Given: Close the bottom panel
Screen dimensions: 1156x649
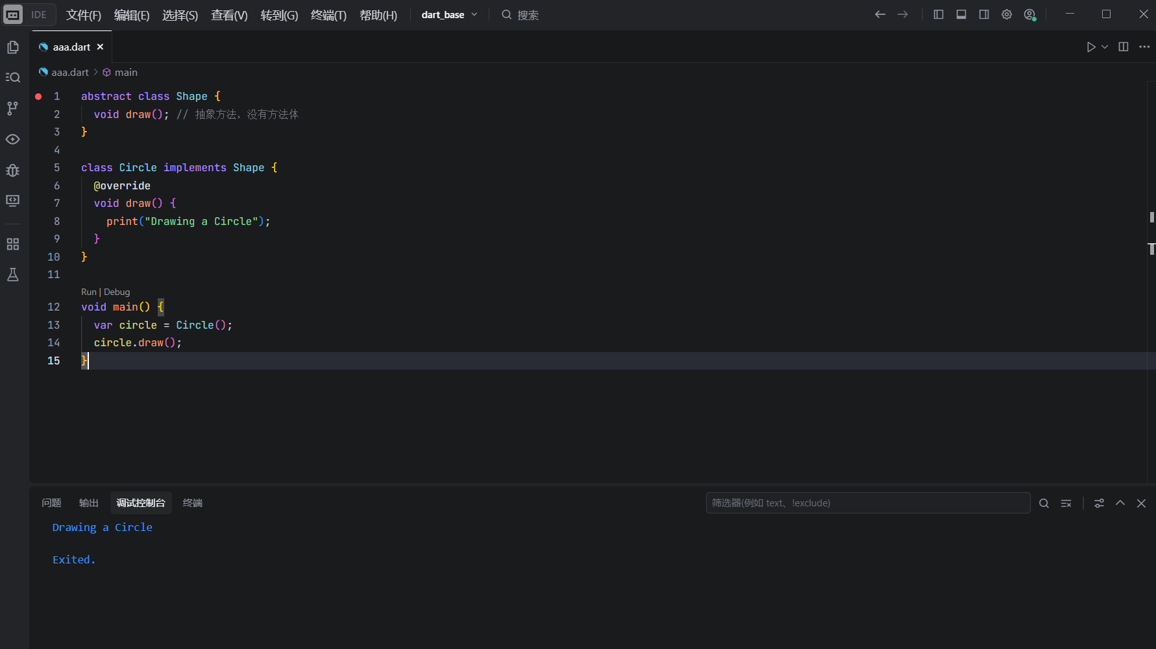Looking at the screenshot, I should (1142, 503).
